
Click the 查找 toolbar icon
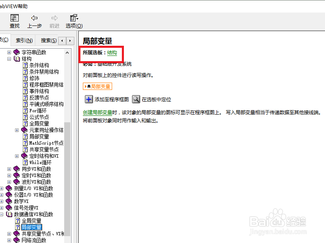pyautogui.click(x=15, y=18)
